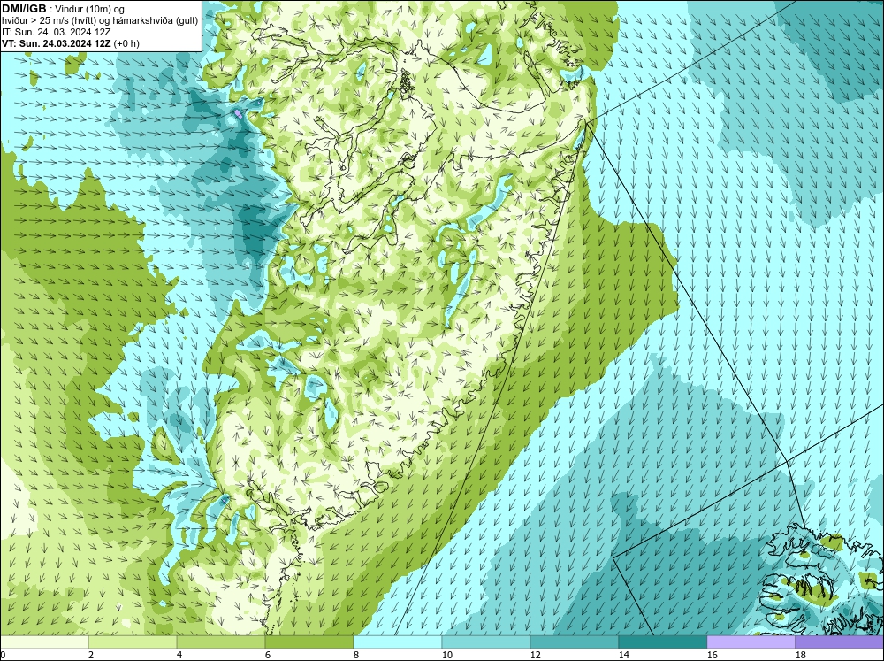Click the 8–10 m/s legend color swatch
The image size is (884, 661).
[x=398, y=642]
